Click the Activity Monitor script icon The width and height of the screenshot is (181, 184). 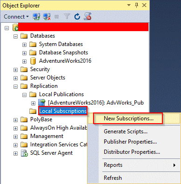tap(87, 17)
